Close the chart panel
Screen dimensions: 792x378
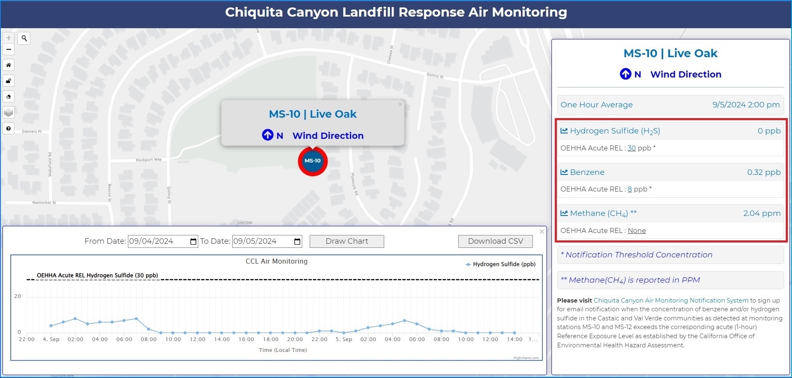[x=542, y=232]
